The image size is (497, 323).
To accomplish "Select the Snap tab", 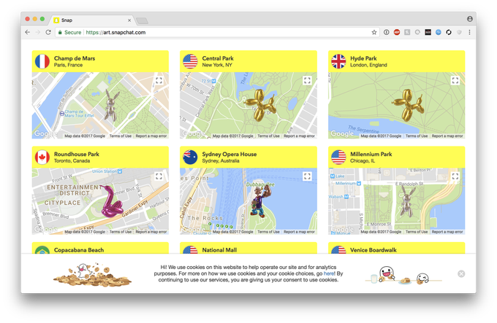I will [92, 20].
